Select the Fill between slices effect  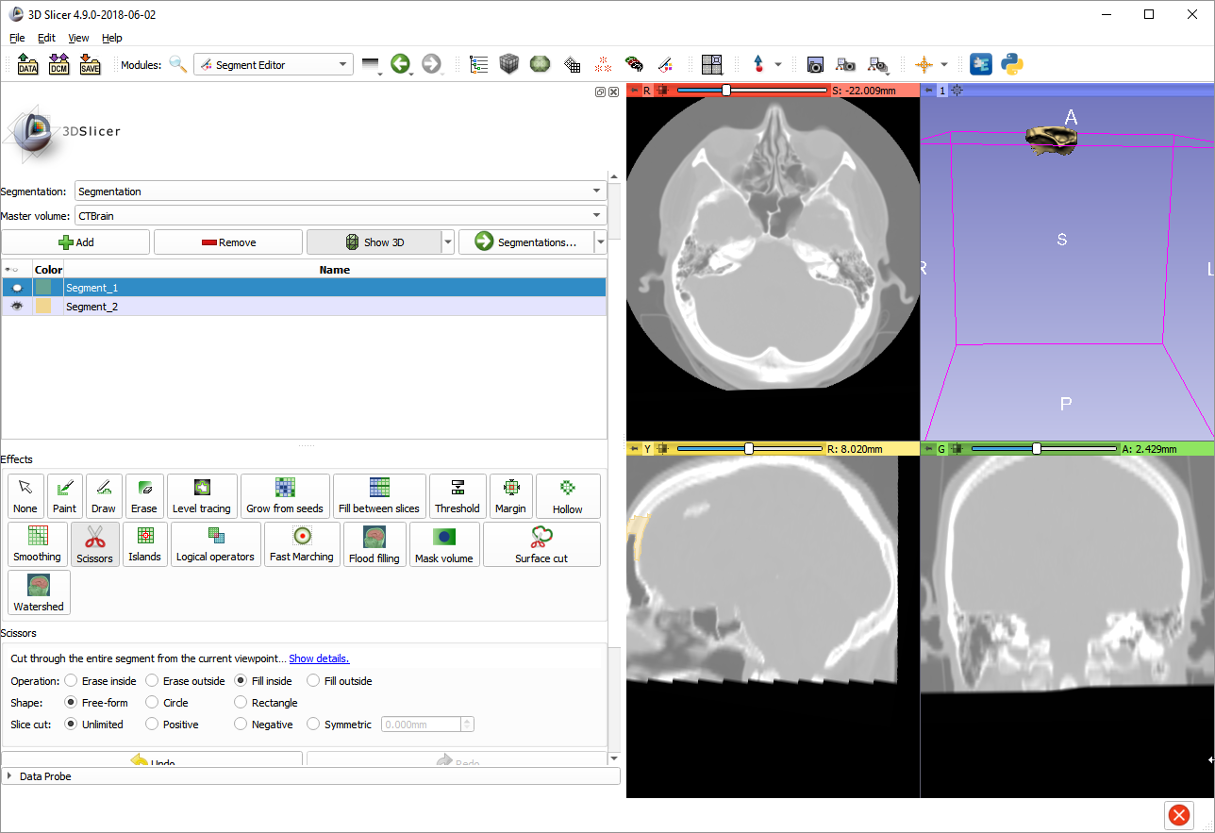pos(379,496)
